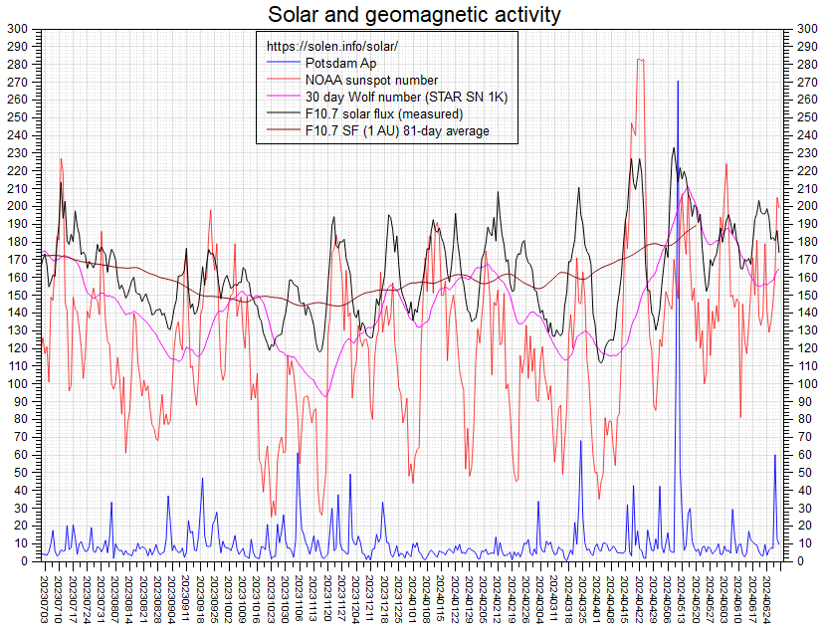
Task: Click the right y-axis value 50
Action: 804,473
